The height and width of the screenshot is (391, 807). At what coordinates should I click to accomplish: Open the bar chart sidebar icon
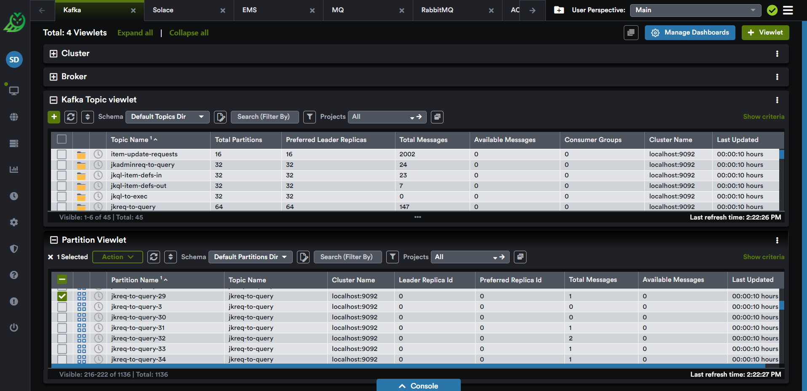point(14,169)
